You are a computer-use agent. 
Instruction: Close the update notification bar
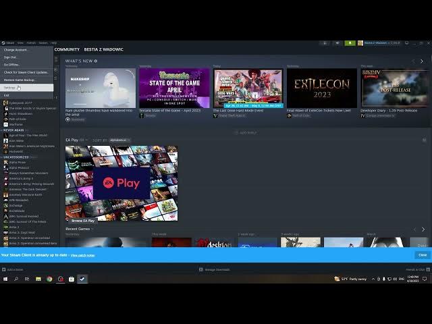(423, 255)
